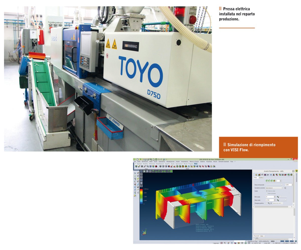
Task: Toggle the Disegna grafico checkbox
Action: coord(266,203)
